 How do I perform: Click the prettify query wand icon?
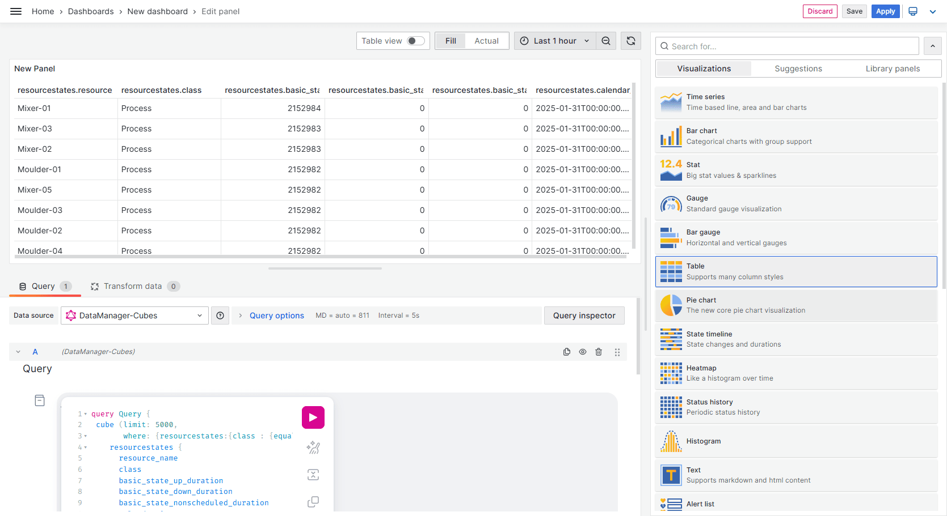(313, 447)
